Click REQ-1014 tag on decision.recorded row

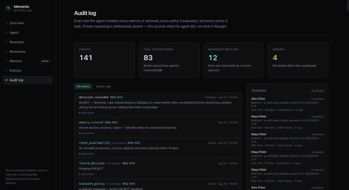(x=116, y=98)
